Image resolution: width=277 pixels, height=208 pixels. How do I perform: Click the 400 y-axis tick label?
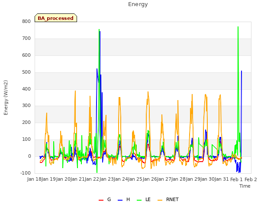point(26,89)
